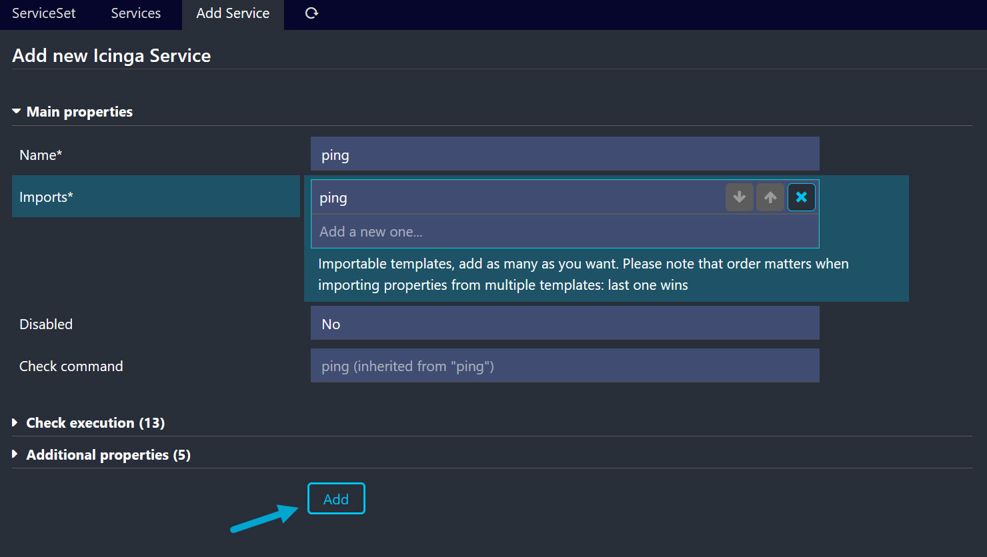Click the Name* field label

coord(41,155)
